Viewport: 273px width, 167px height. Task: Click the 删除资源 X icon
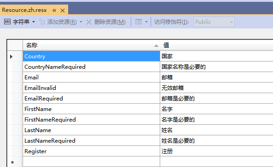pos(89,22)
